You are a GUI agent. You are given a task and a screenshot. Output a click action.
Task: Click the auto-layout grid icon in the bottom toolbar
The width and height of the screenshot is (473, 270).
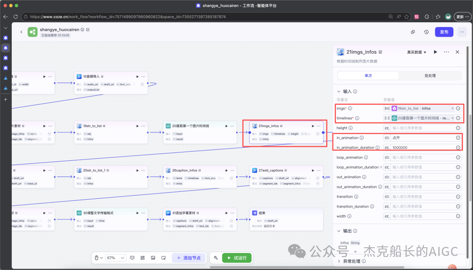point(143,258)
